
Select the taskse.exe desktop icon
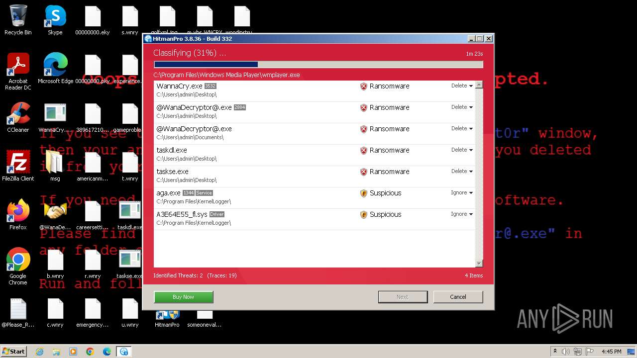[130, 264]
